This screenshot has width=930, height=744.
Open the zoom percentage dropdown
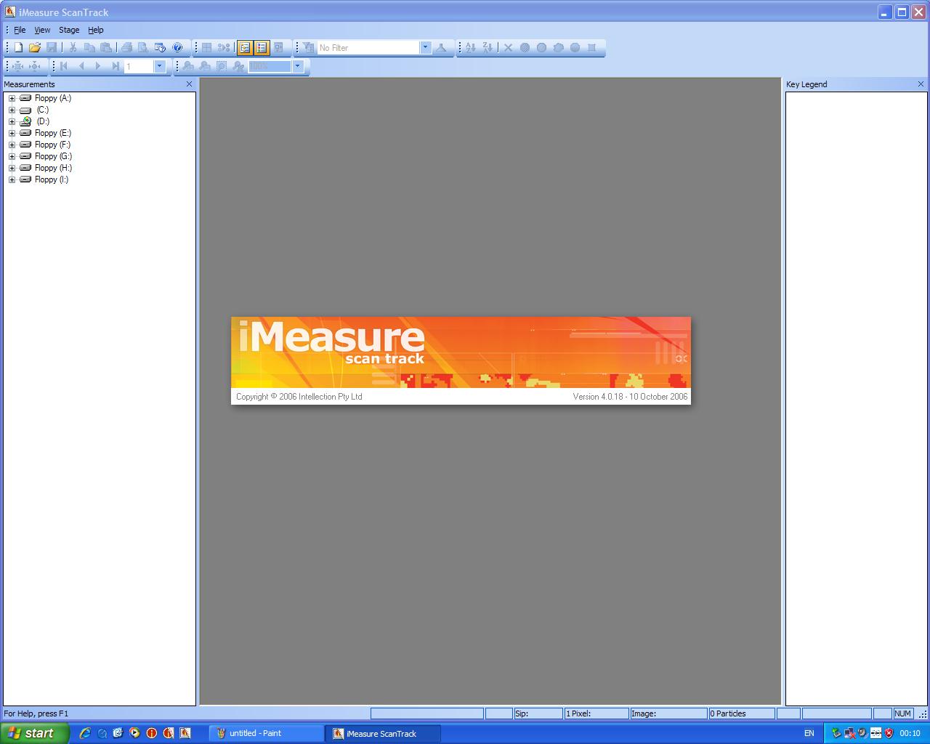pyautogui.click(x=297, y=66)
